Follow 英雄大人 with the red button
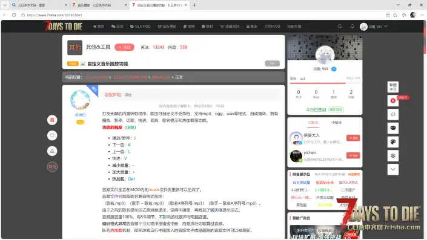427x240 pixels. click(353, 138)
